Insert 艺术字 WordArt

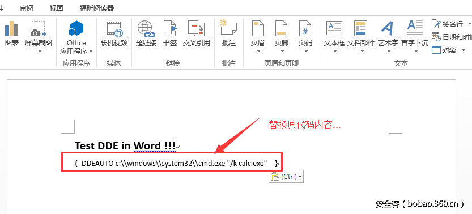click(x=388, y=28)
